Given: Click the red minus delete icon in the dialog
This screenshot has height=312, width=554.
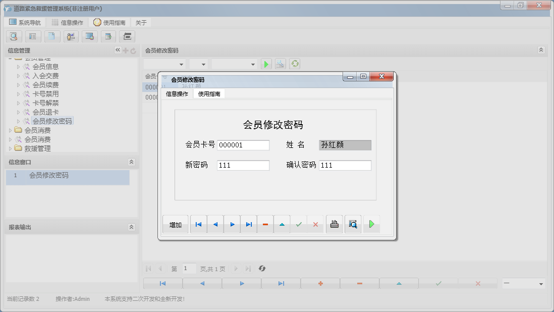Looking at the screenshot, I should click(x=265, y=224).
